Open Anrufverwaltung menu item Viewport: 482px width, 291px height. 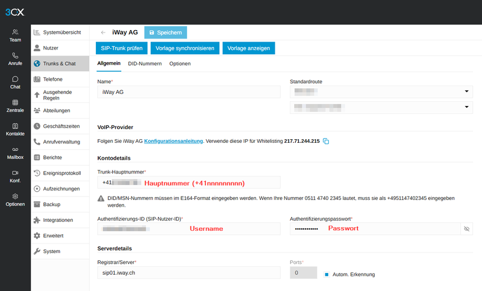click(60, 142)
